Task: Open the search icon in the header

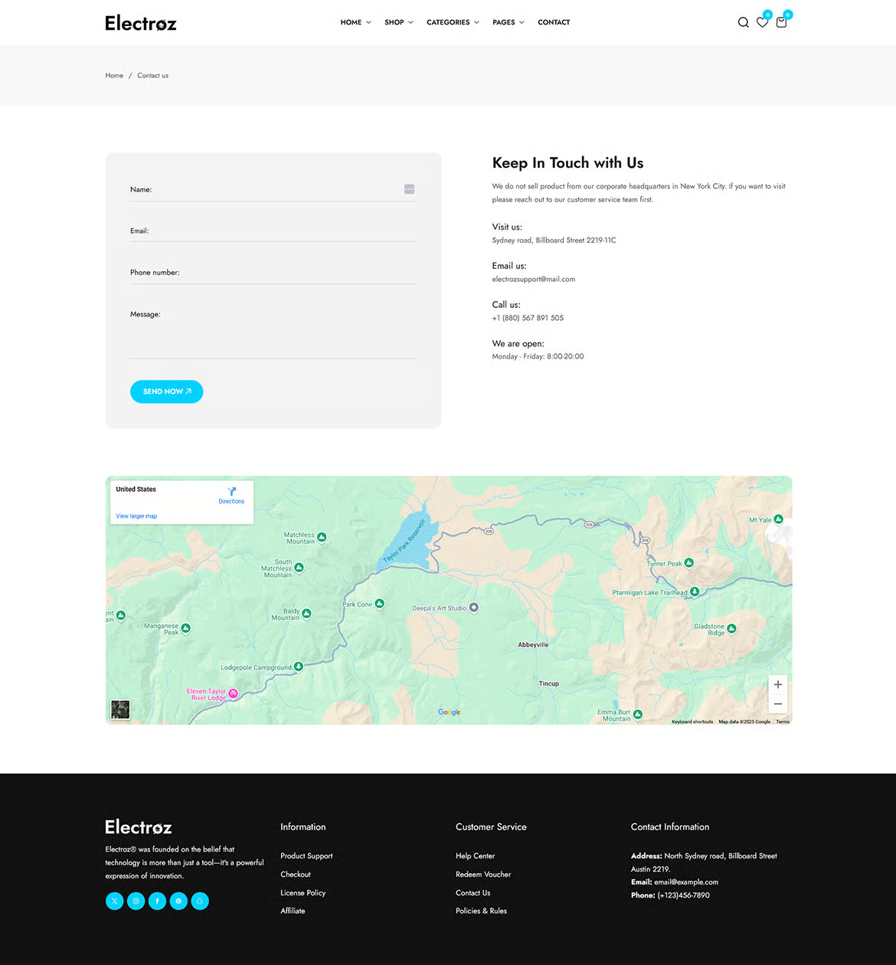Action: [x=743, y=22]
